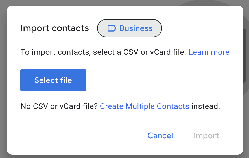Click the label tag icon beside Business

pos(112,28)
